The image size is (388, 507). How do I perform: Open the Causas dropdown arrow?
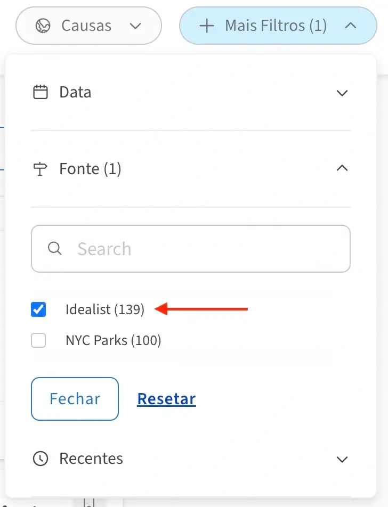pyautogui.click(x=136, y=26)
